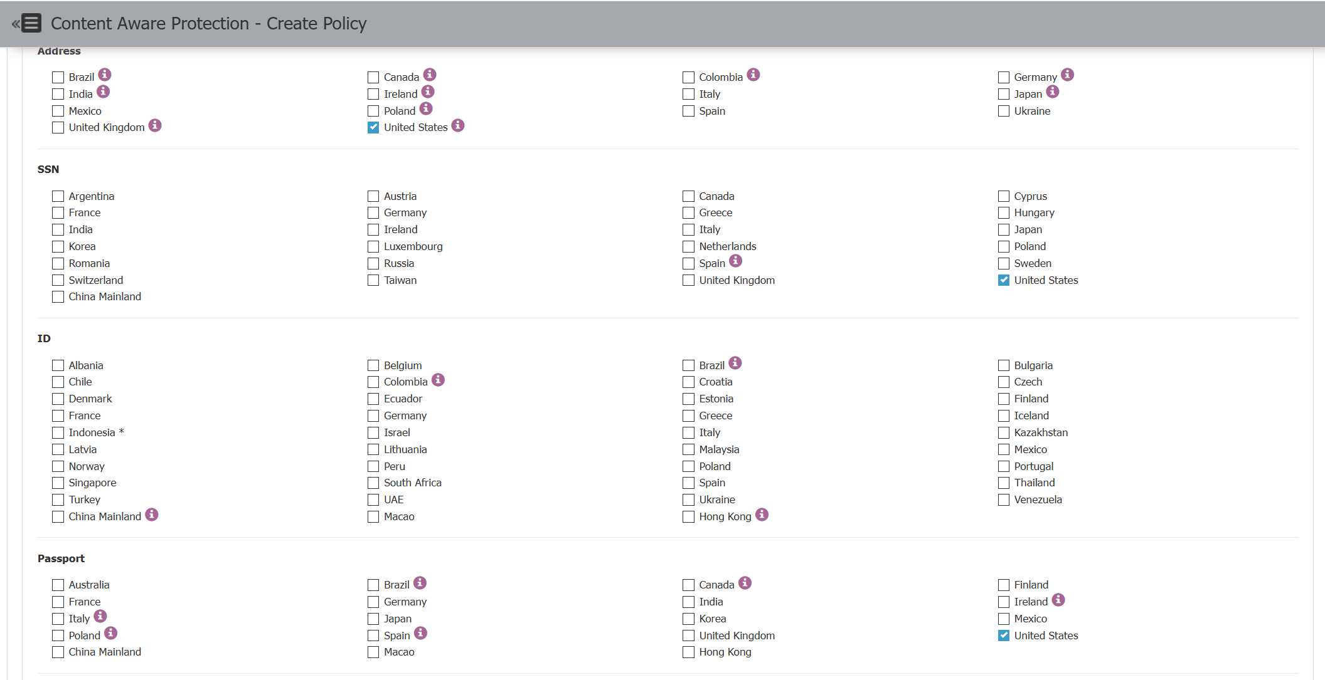Viewport: 1325px width, 680px height.
Task: Click info icon next to Passport Canada
Action: pos(745,583)
